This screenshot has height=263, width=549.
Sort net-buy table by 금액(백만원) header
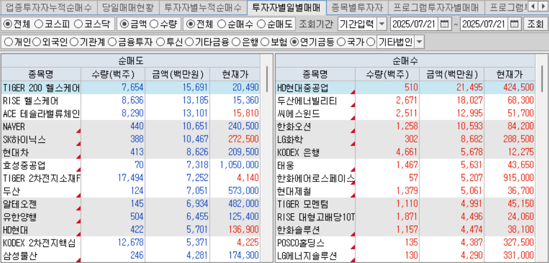452,74
